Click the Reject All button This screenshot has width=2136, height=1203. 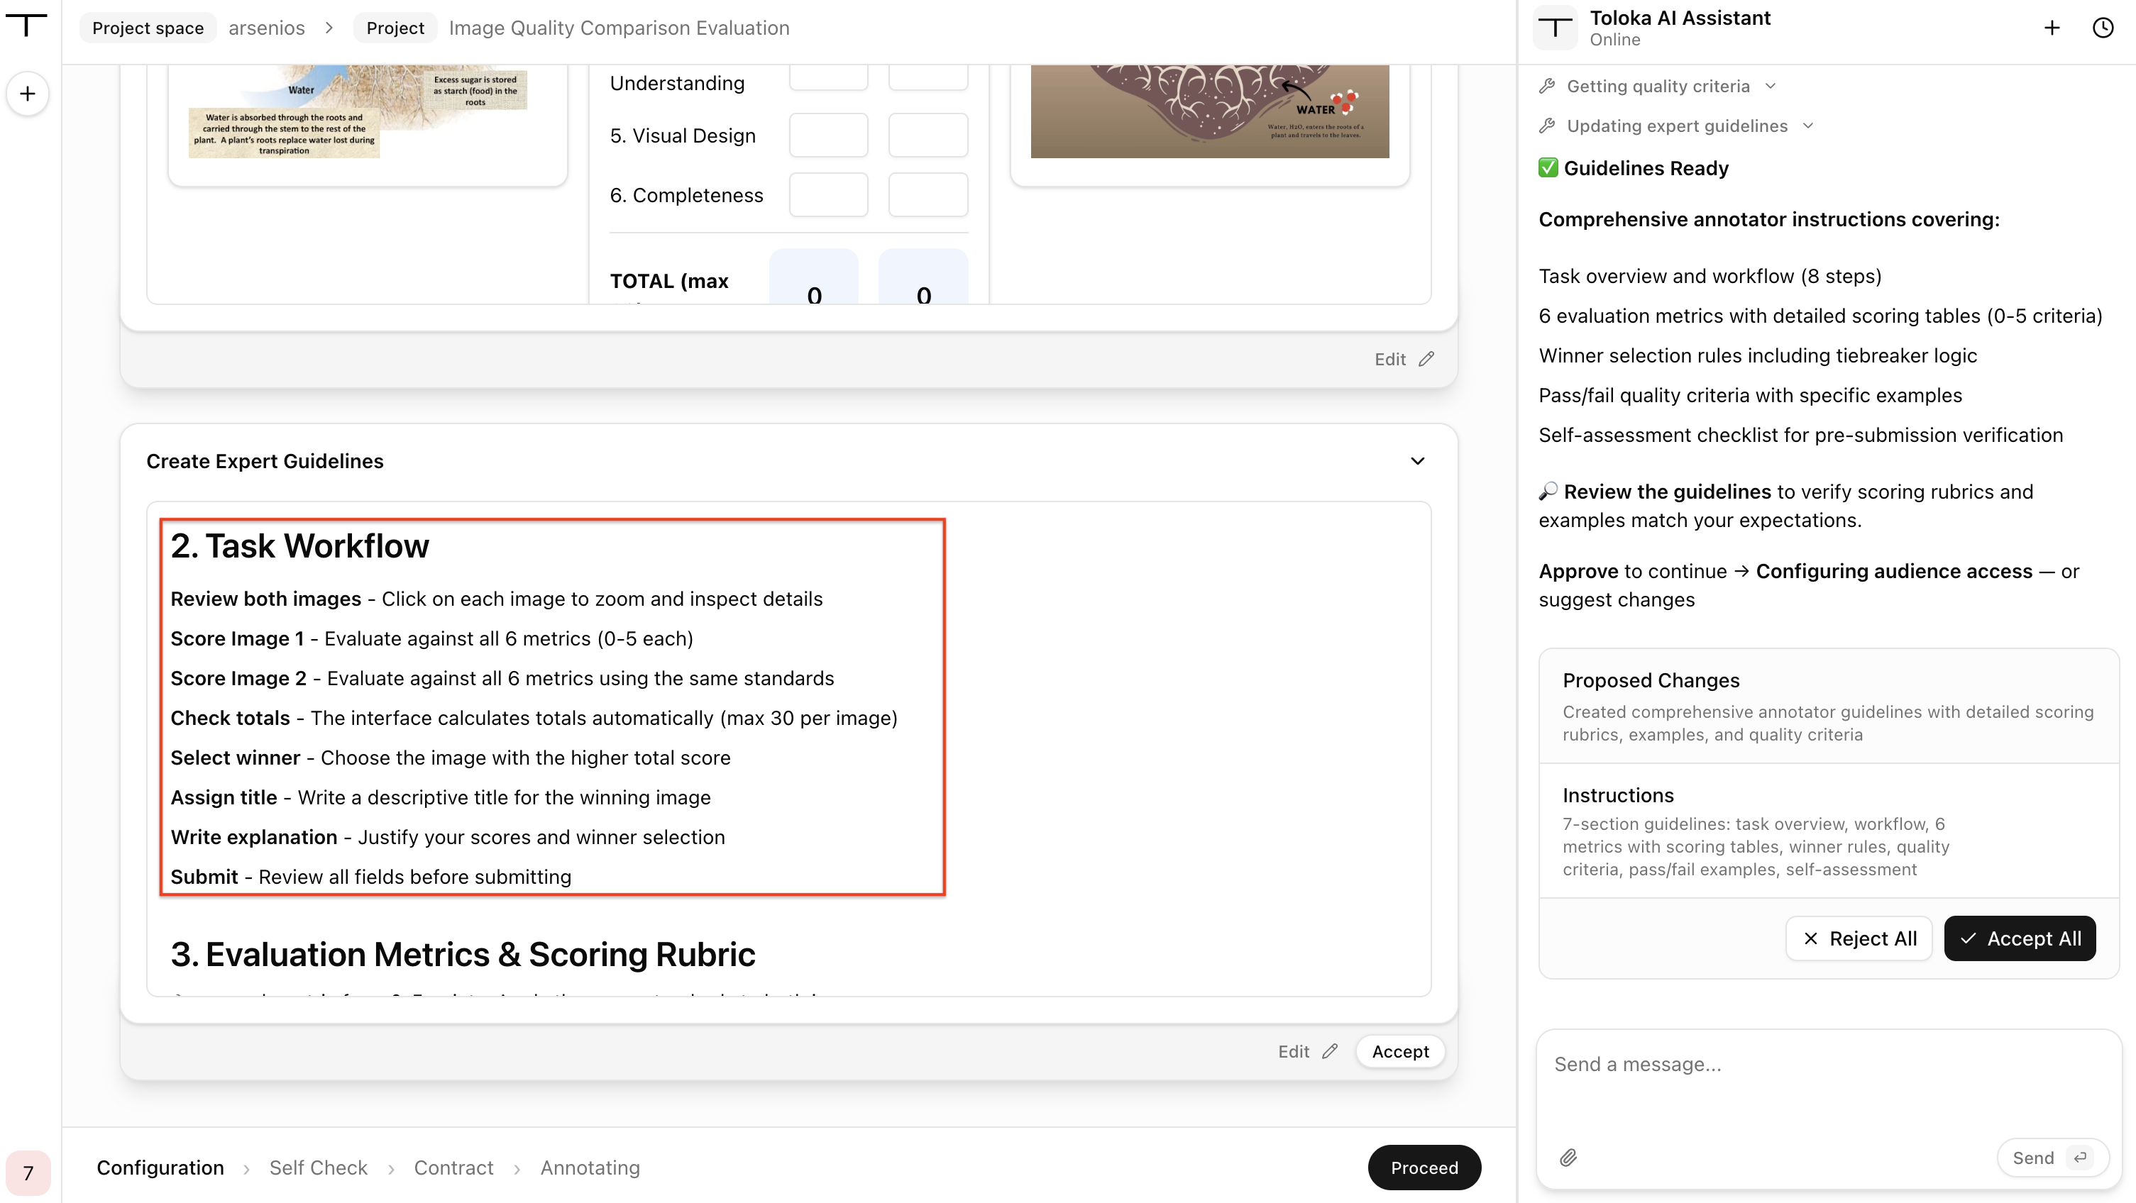coord(1859,938)
